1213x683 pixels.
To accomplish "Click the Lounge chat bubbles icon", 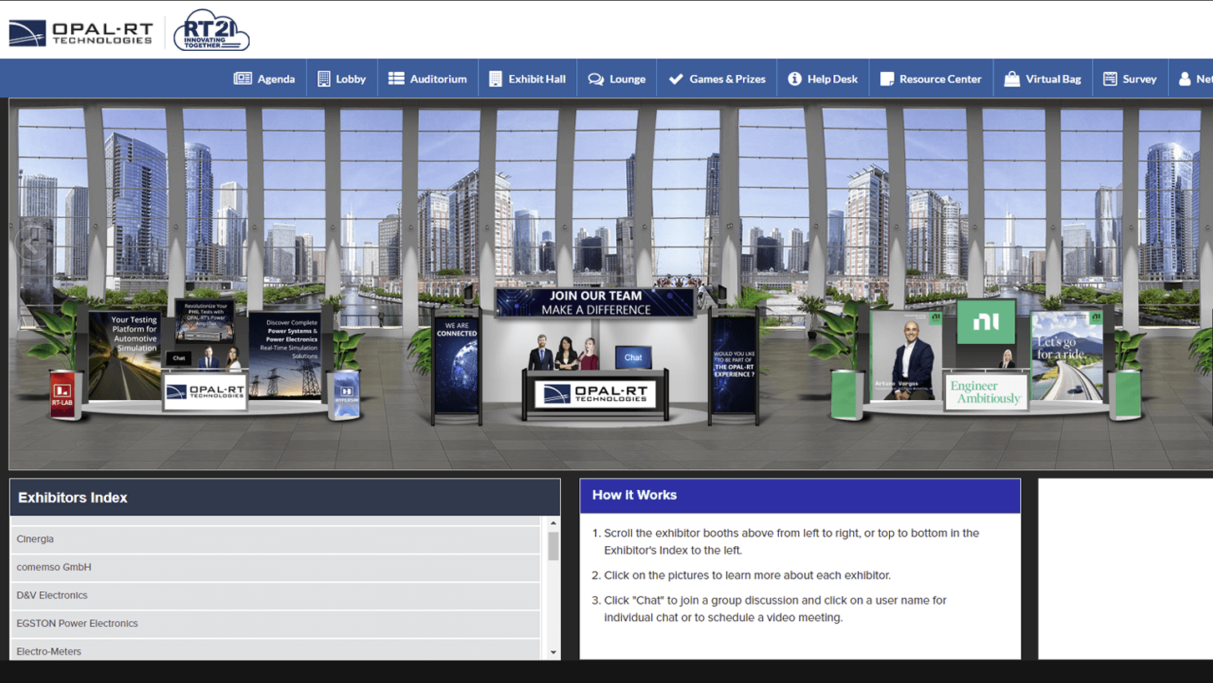I will 596,79.
